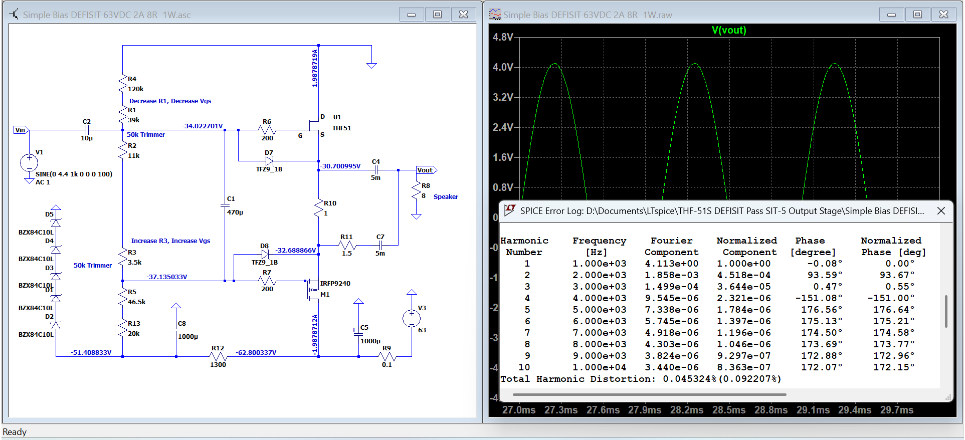Click the 'Total Harmonic Distortion' line
Screen dimensions: 965x440
tap(641, 379)
